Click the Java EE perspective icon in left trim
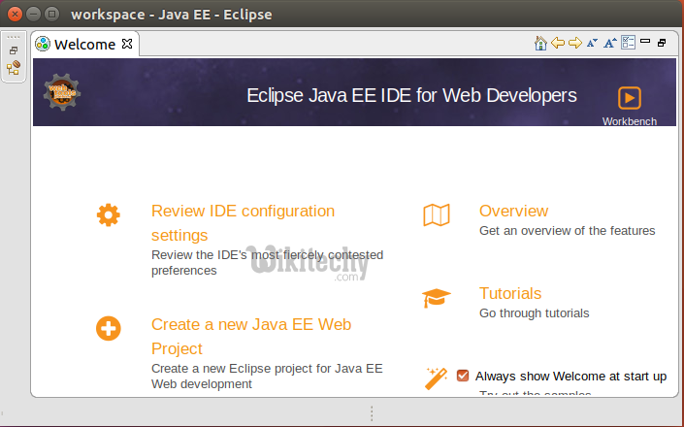 [14, 68]
